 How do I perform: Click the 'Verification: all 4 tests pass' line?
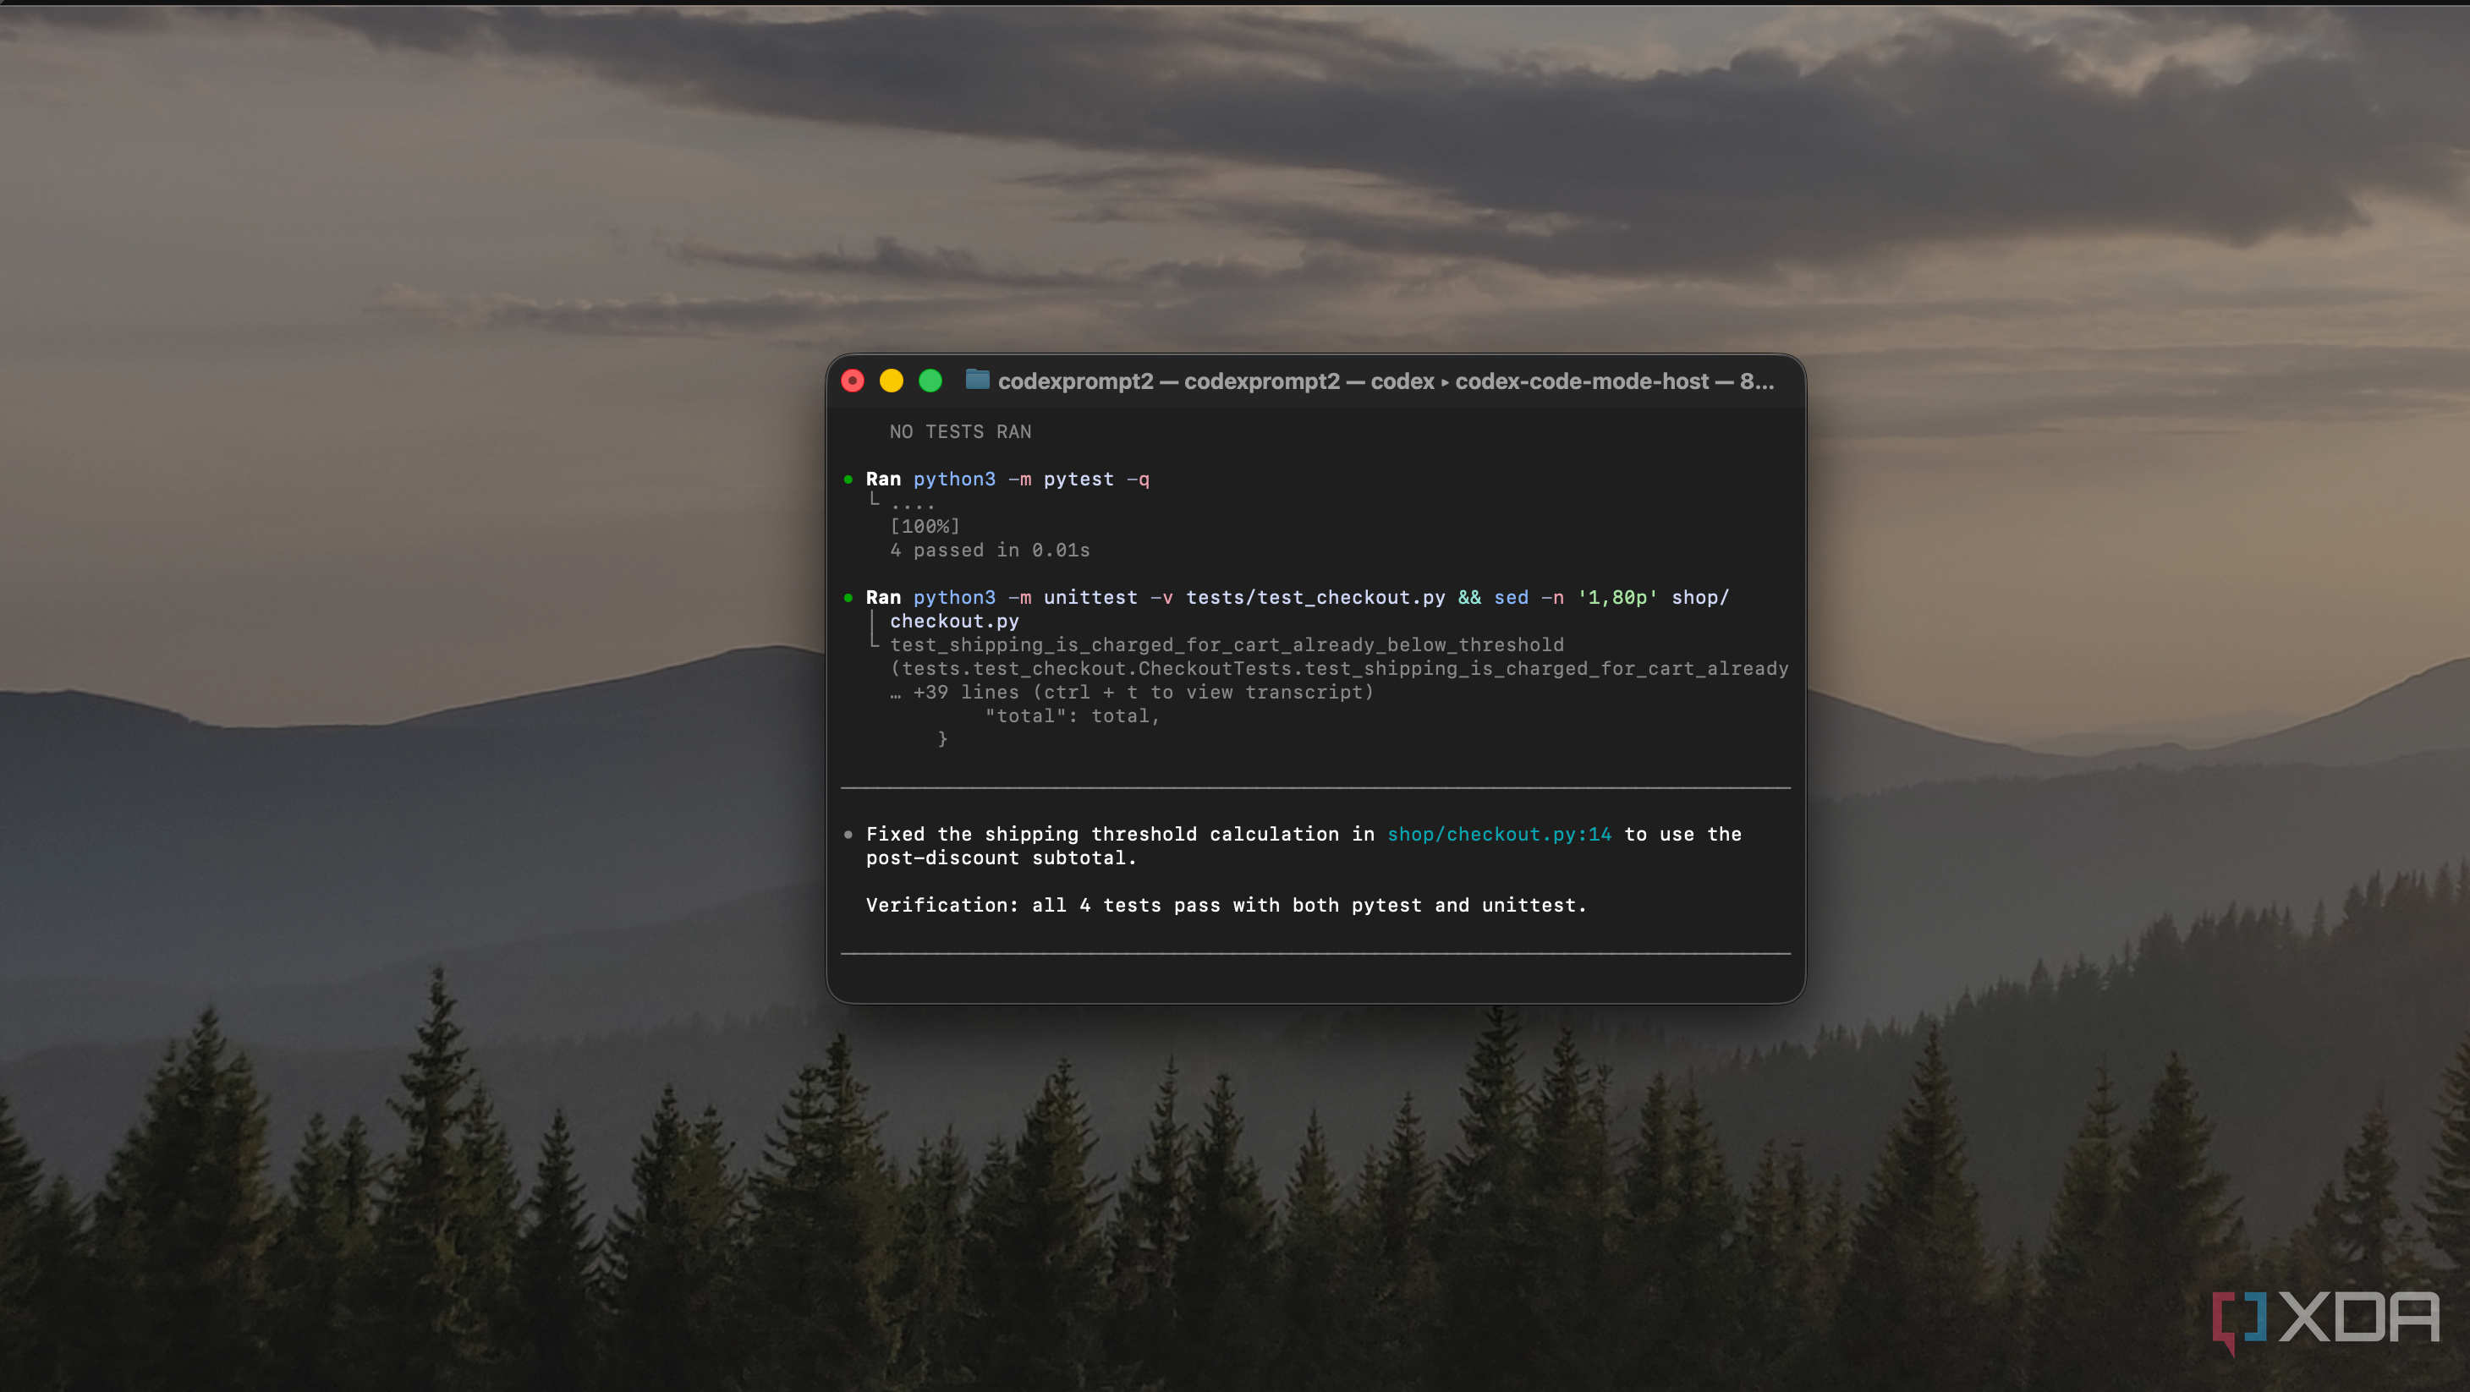(1227, 905)
